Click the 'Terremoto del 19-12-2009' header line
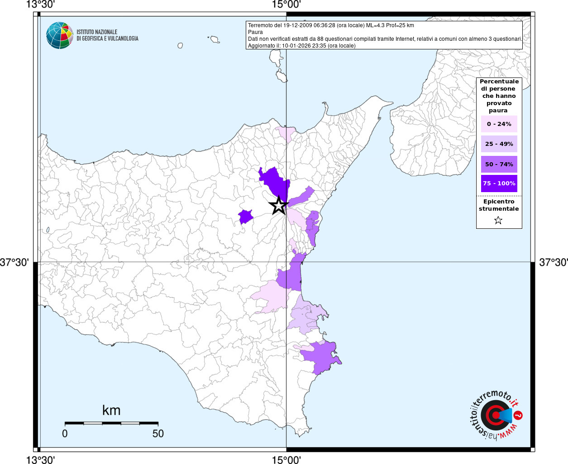568x464 pixels. click(331, 25)
